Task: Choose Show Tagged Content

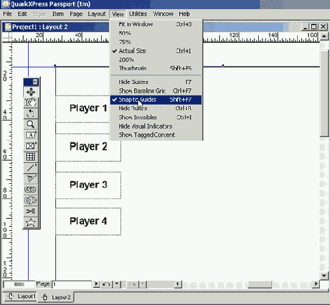Action: coord(156,135)
